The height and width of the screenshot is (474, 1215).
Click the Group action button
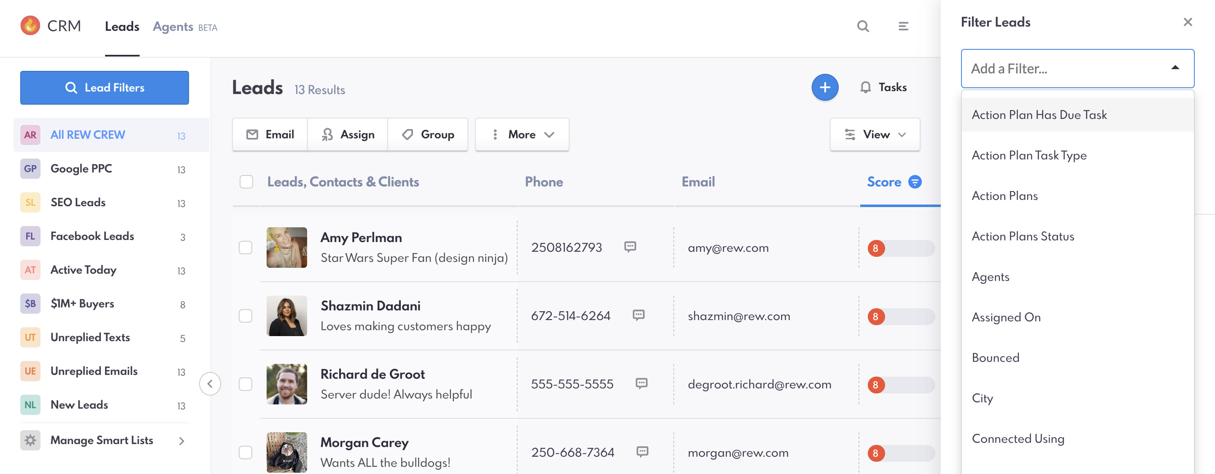pos(428,135)
